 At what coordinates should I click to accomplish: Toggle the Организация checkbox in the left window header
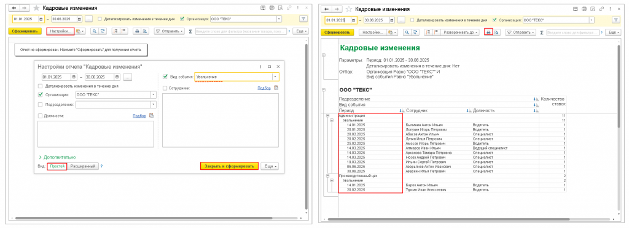coord(182,18)
